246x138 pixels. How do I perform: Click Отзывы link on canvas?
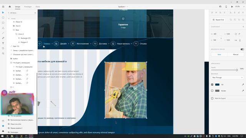coord(143,44)
